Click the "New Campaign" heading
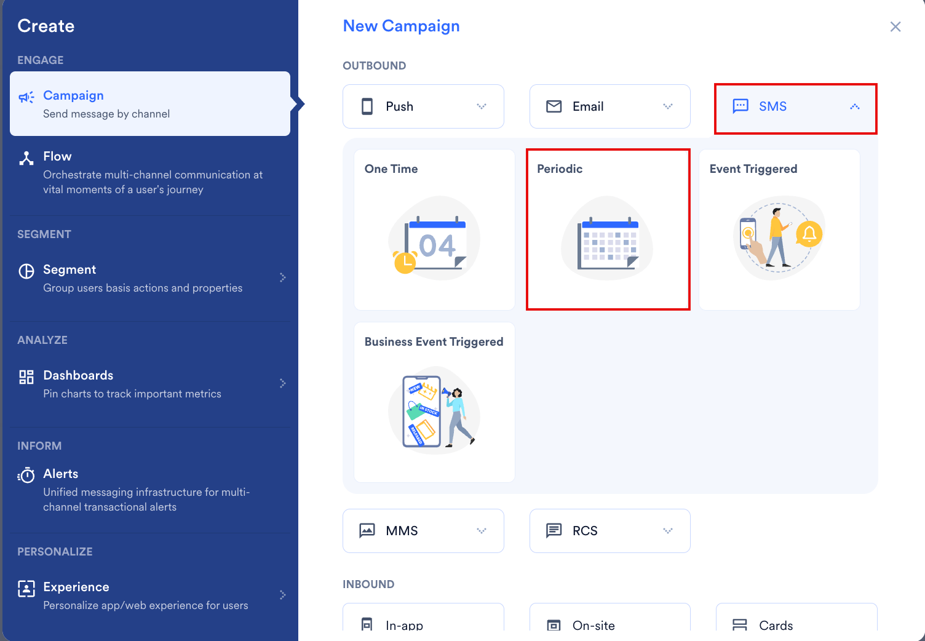This screenshot has height=641, width=925. tap(401, 26)
